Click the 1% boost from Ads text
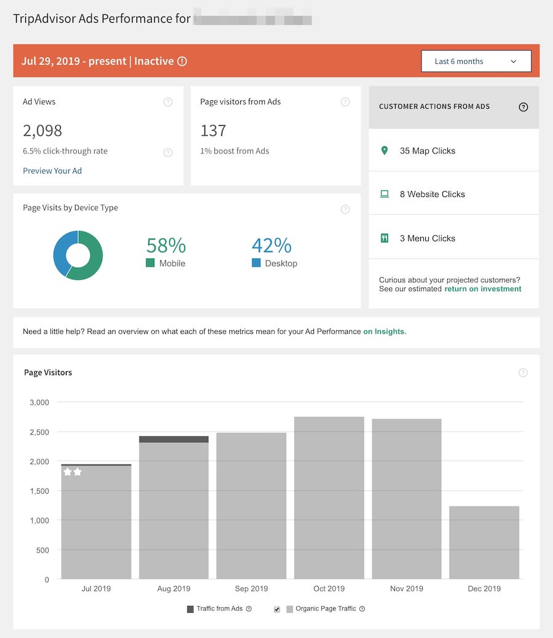Viewport: 553px width, 638px height. [235, 151]
